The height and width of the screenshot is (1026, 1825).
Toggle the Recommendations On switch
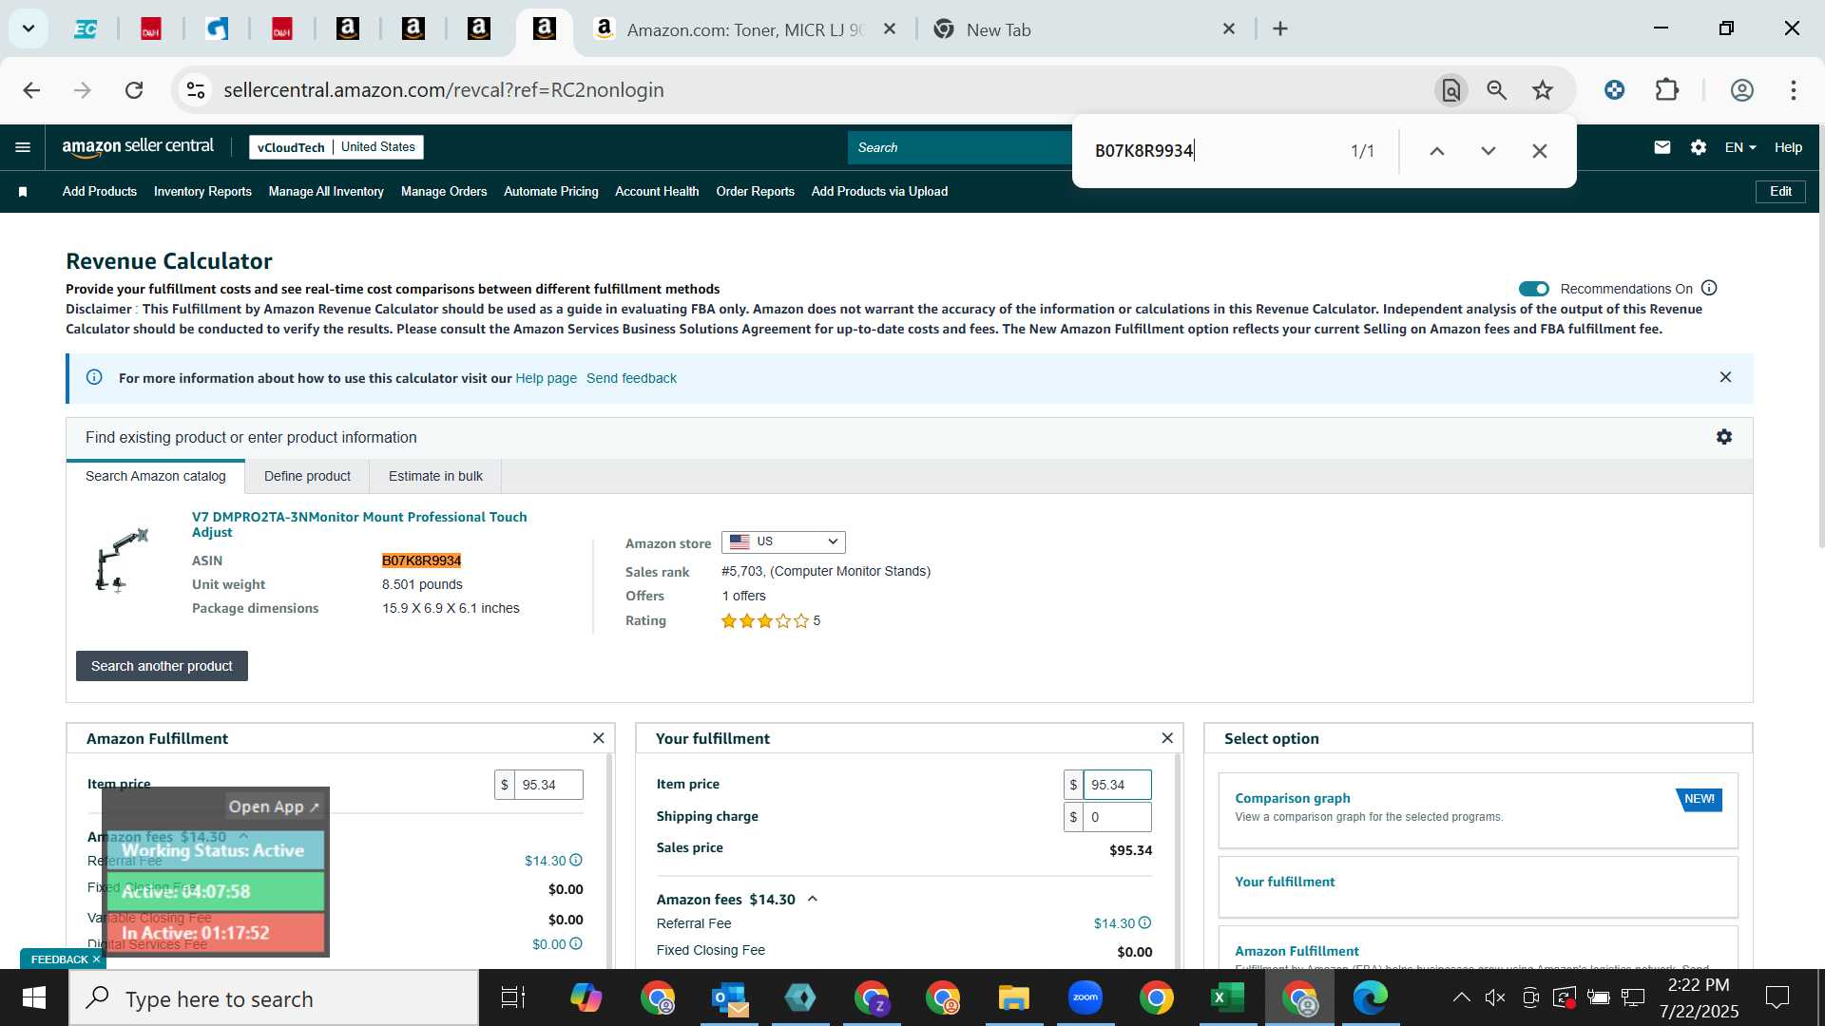point(1533,289)
